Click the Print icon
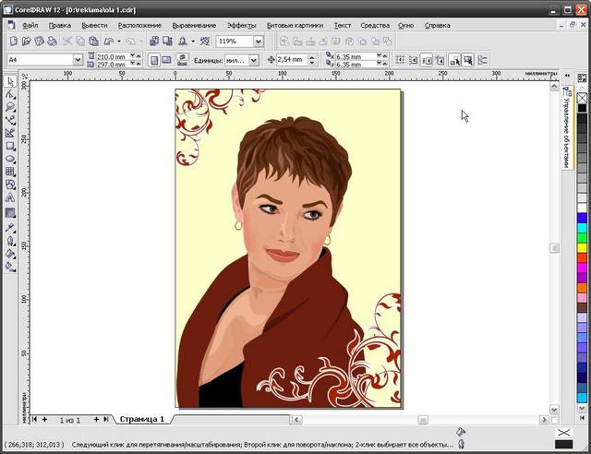The width and height of the screenshot is (591, 454). [52, 42]
